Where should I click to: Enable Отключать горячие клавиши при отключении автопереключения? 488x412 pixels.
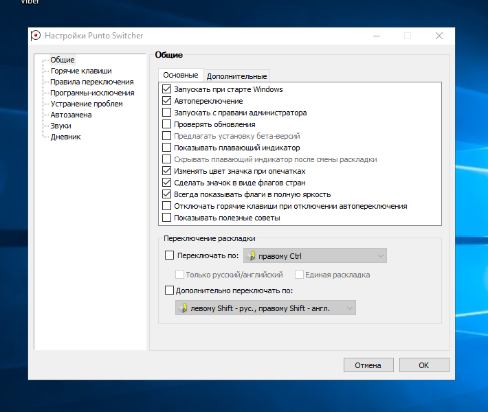166,206
